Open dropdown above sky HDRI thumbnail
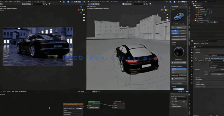 coord(179,86)
